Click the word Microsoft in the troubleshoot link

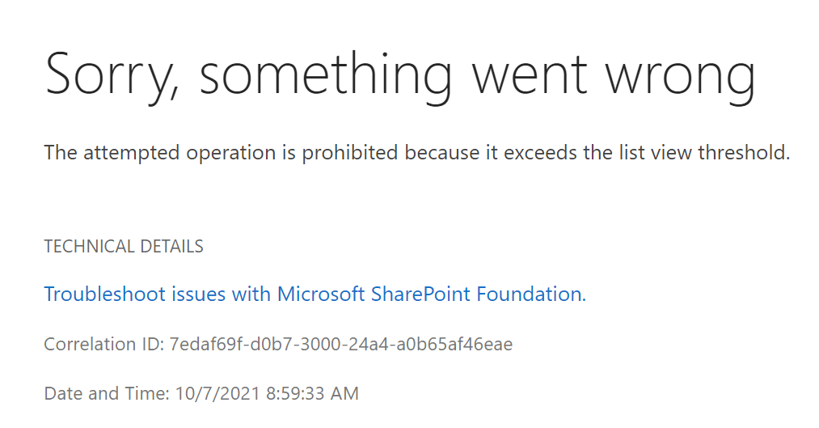click(x=321, y=295)
